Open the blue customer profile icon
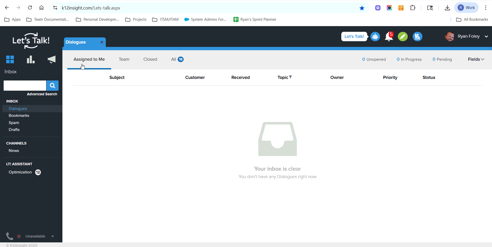Image resolution: width=492 pixels, height=247 pixels. pos(417,37)
